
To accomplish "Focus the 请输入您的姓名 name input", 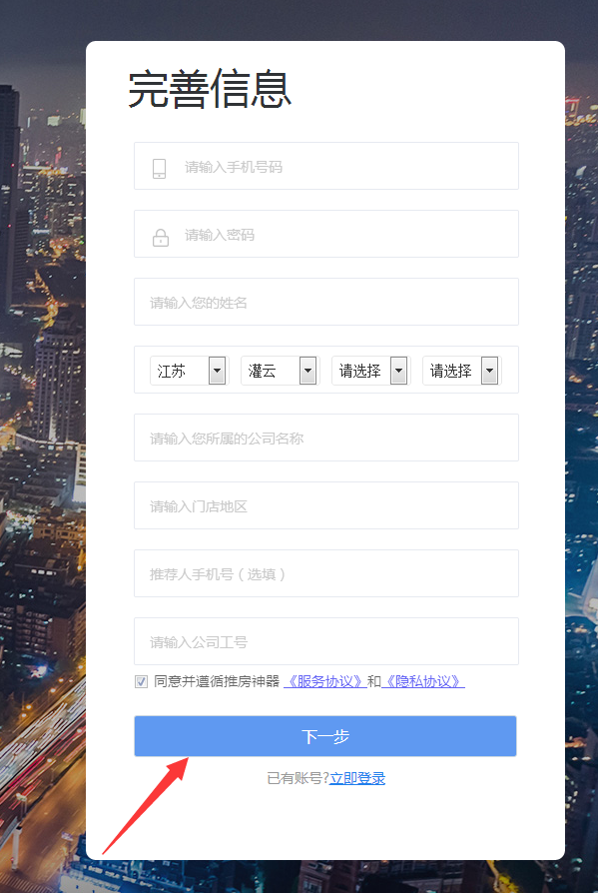I will click(x=326, y=302).
